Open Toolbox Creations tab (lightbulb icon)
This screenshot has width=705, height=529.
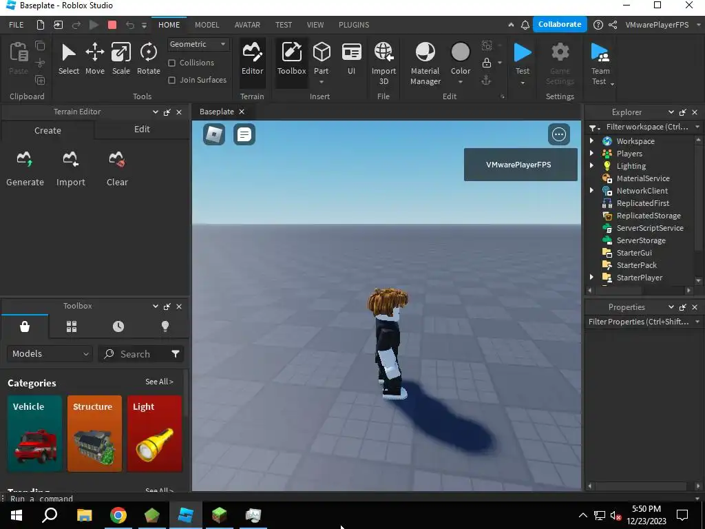(165, 326)
